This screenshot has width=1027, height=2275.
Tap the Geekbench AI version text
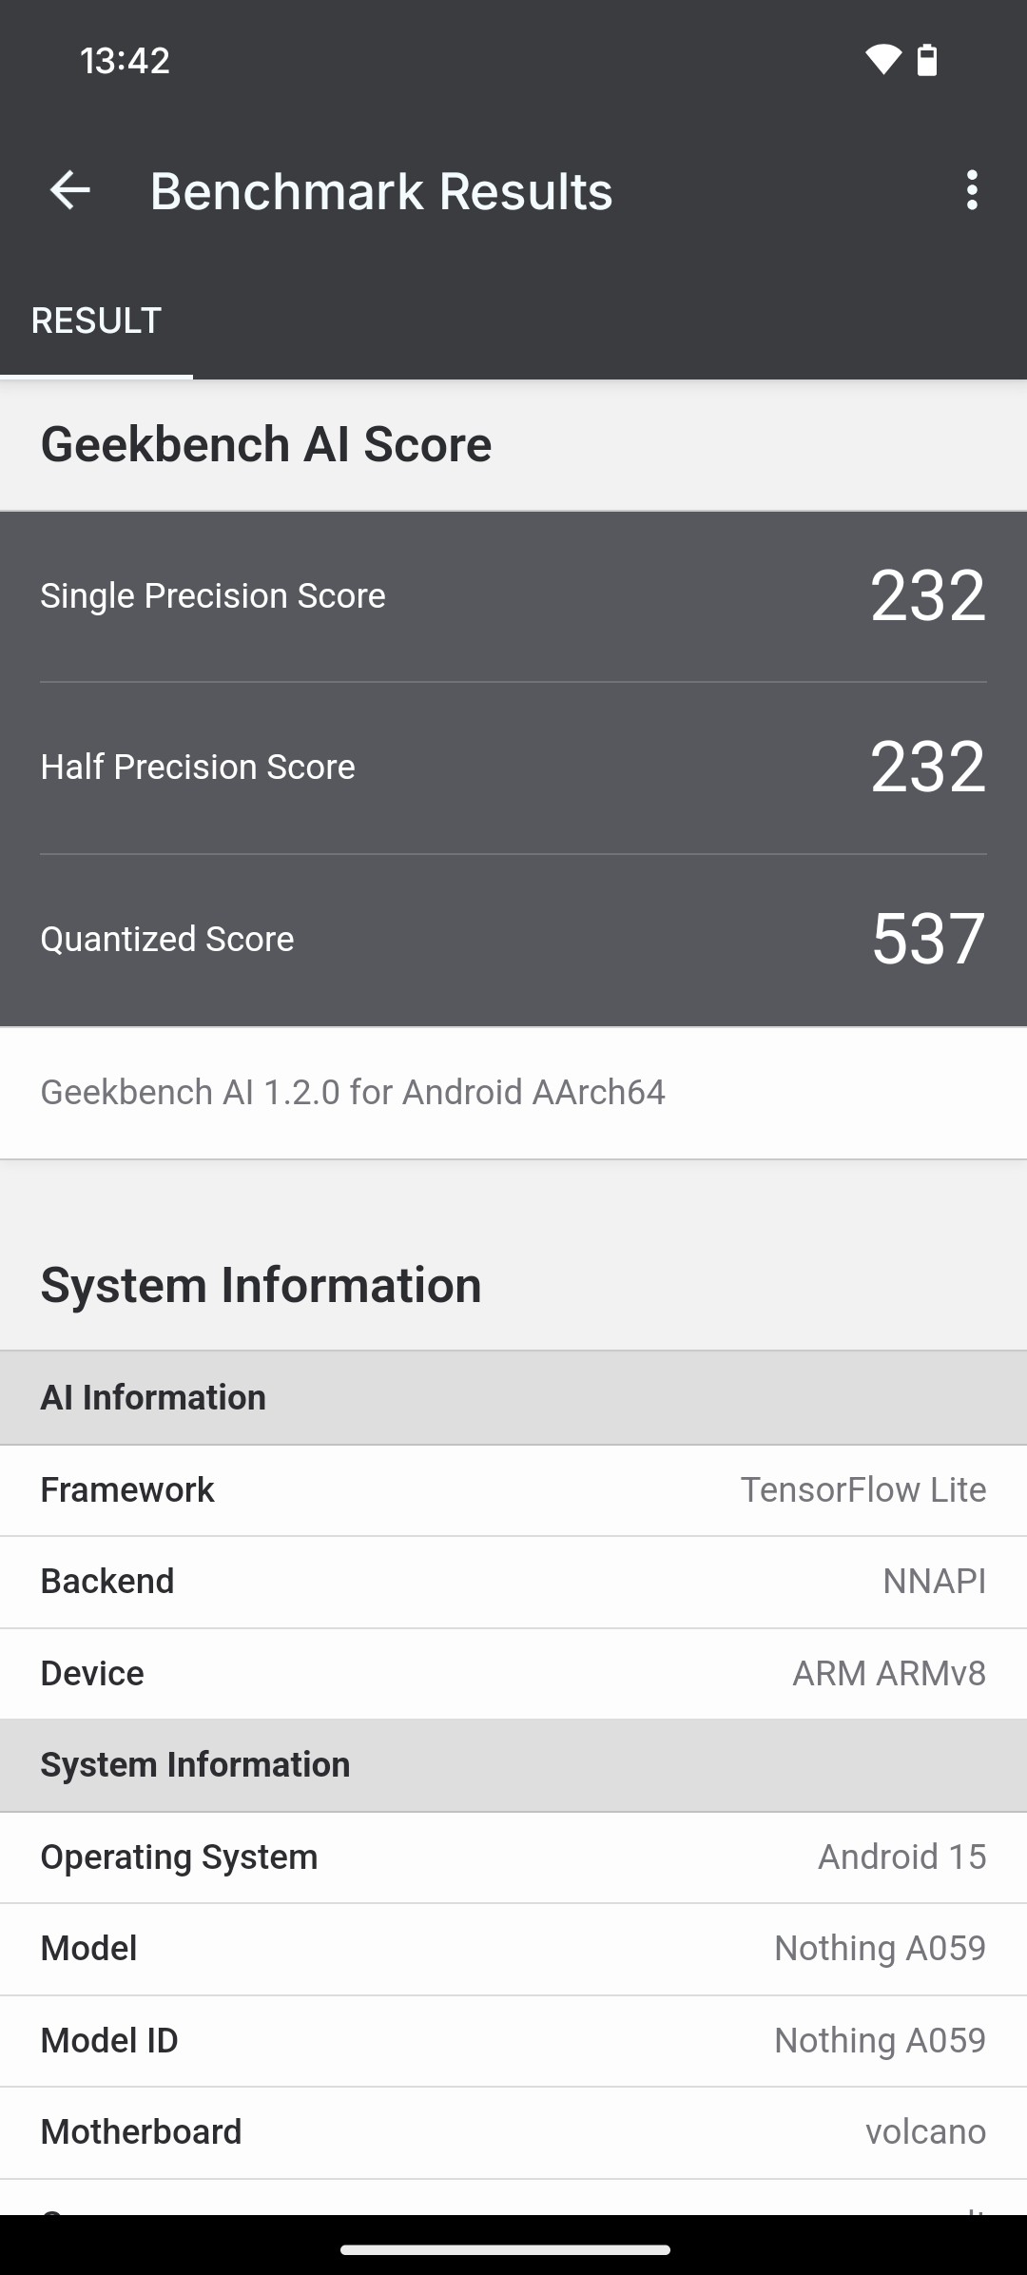point(353,1092)
